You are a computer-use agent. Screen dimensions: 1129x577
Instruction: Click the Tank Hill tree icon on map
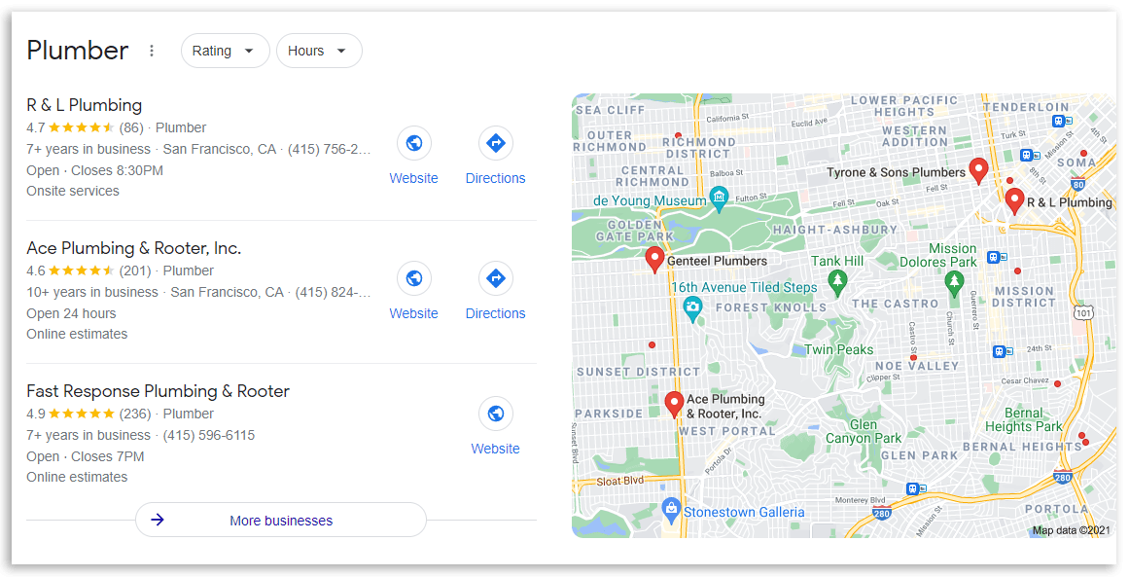click(x=836, y=282)
